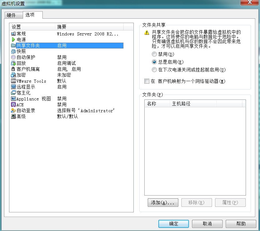260x231 pixels.
Task: Select the 高级 row label
Action: pos(21,117)
